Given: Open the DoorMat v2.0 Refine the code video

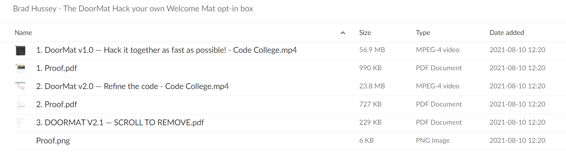Looking at the screenshot, I should 132,86.
